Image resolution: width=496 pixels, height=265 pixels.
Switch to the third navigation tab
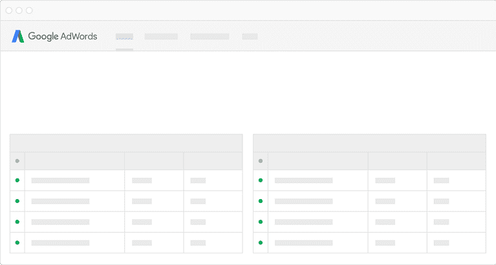pos(210,37)
